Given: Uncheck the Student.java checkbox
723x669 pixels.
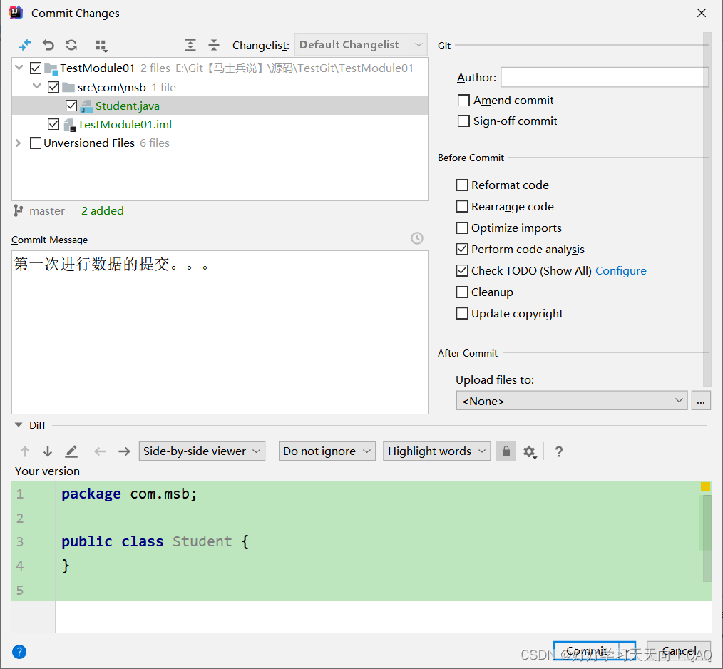Looking at the screenshot, I should point(71,106).
